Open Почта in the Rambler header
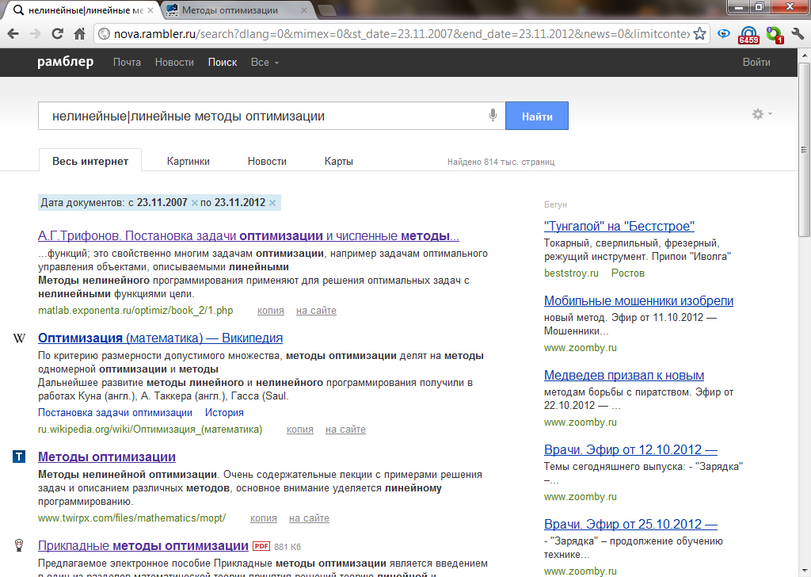 coord(127,62)
